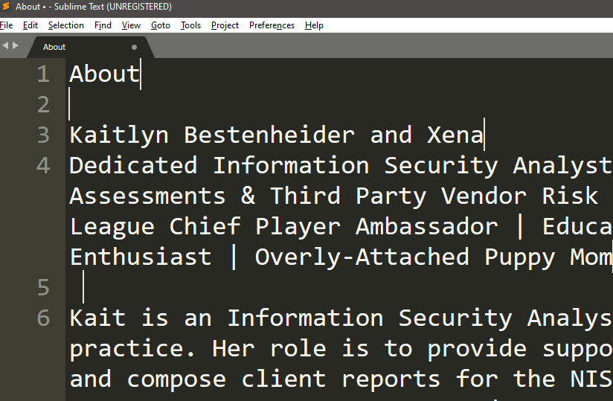This screenshot has width=613, height=401.
Task: Switch to the About tab
Action: pyautogui.click(x=54, y=47)
